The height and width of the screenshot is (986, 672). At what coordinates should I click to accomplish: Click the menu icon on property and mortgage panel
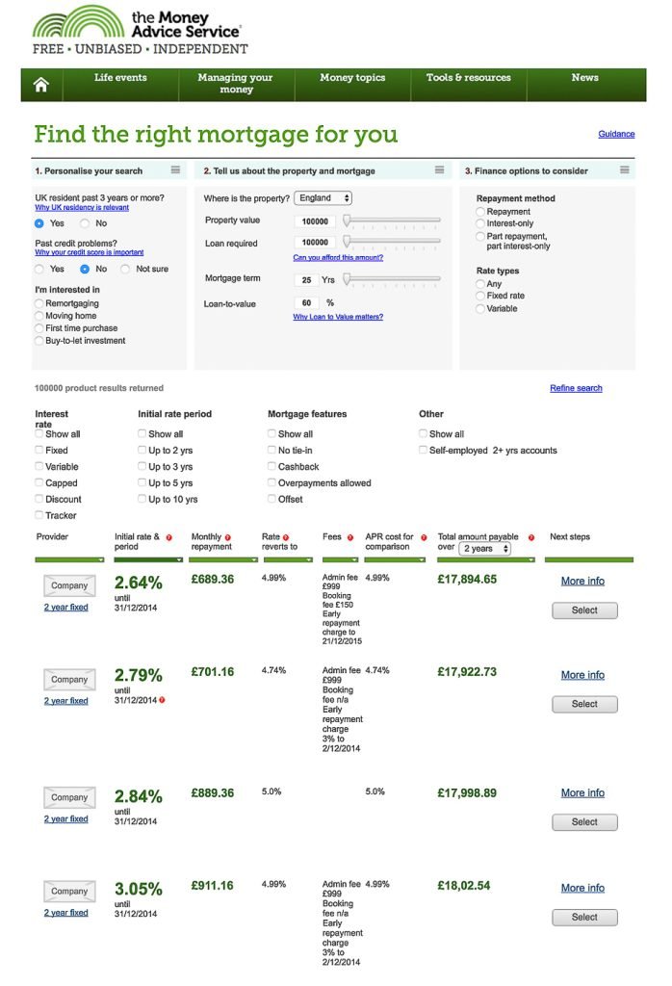coord(440,170)
